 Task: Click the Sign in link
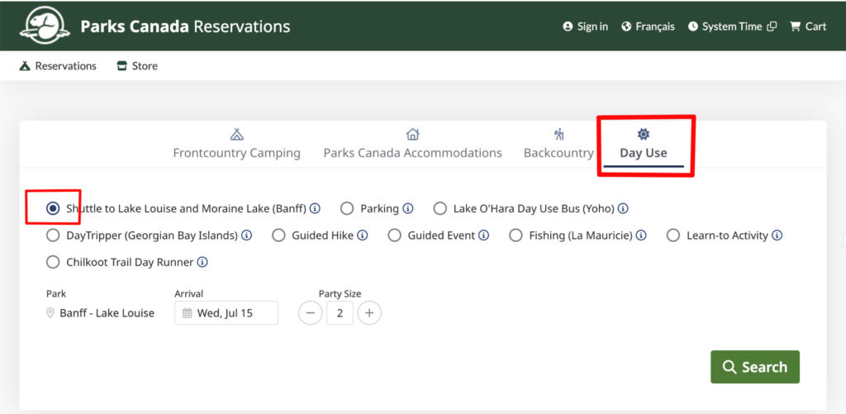coord(586,26)
